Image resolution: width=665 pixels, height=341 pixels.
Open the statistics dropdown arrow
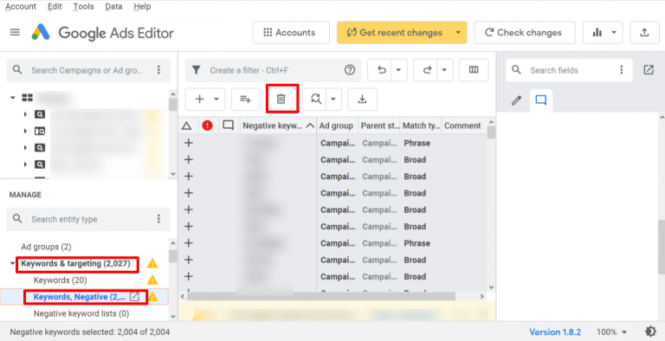tap(614, 33)
